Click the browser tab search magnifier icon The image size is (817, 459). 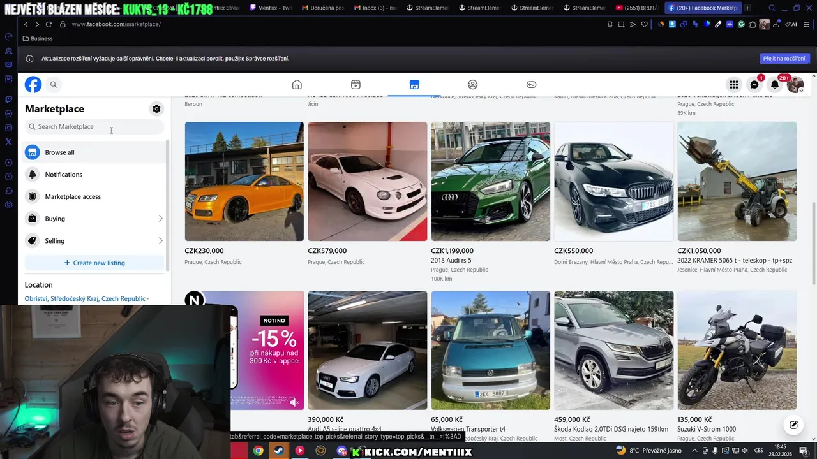tap(772, 8)
